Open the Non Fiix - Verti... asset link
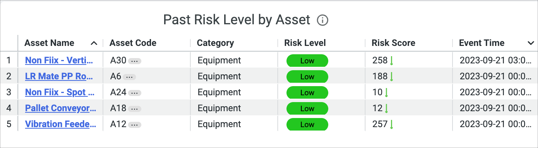The width and height of the screenshot is (538, 148). (60, 60)
